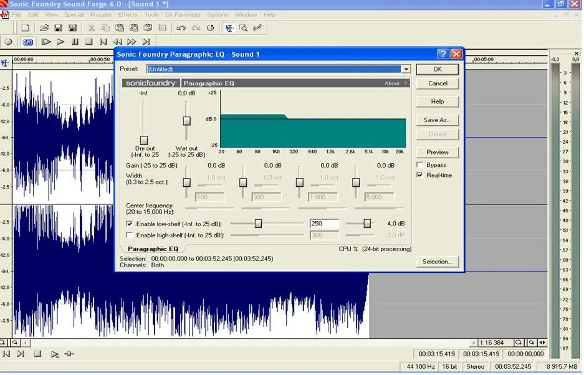Click the low-shelf 4,0 dB gain slider handle
584x375 pixels.
coord(367,224)
